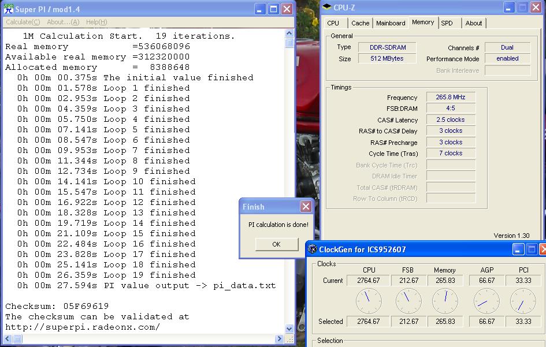Click the Current Memory value 265.83
This screenshot has height=347, width=546.
tap(445, 281)
